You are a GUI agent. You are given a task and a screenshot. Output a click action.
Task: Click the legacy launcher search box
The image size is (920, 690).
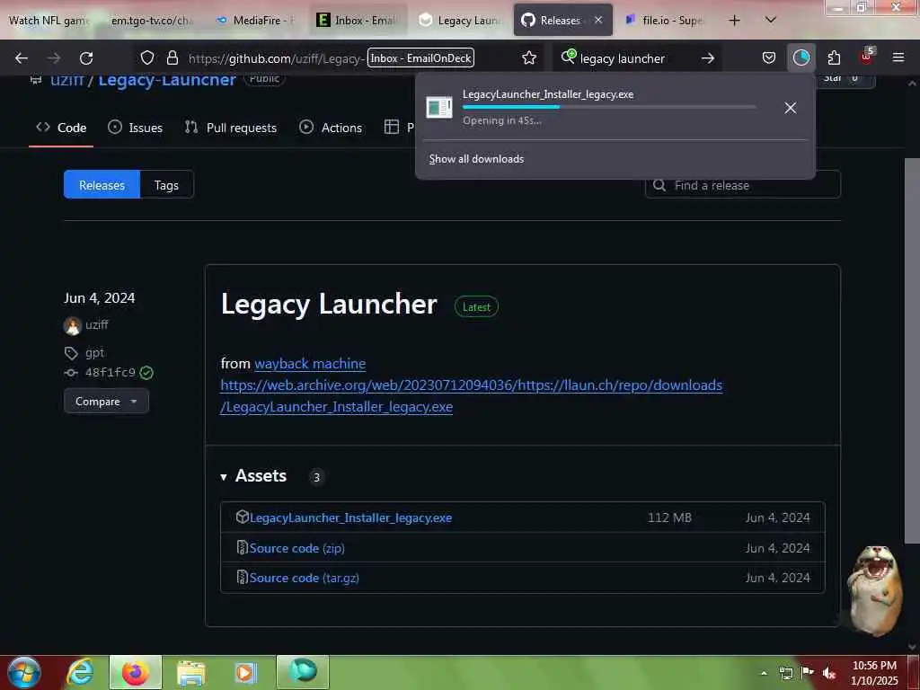click(x=637, y=58)
